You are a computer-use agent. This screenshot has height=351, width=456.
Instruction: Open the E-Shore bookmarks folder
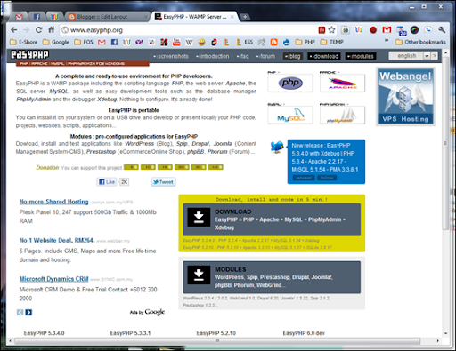(24, 43)
